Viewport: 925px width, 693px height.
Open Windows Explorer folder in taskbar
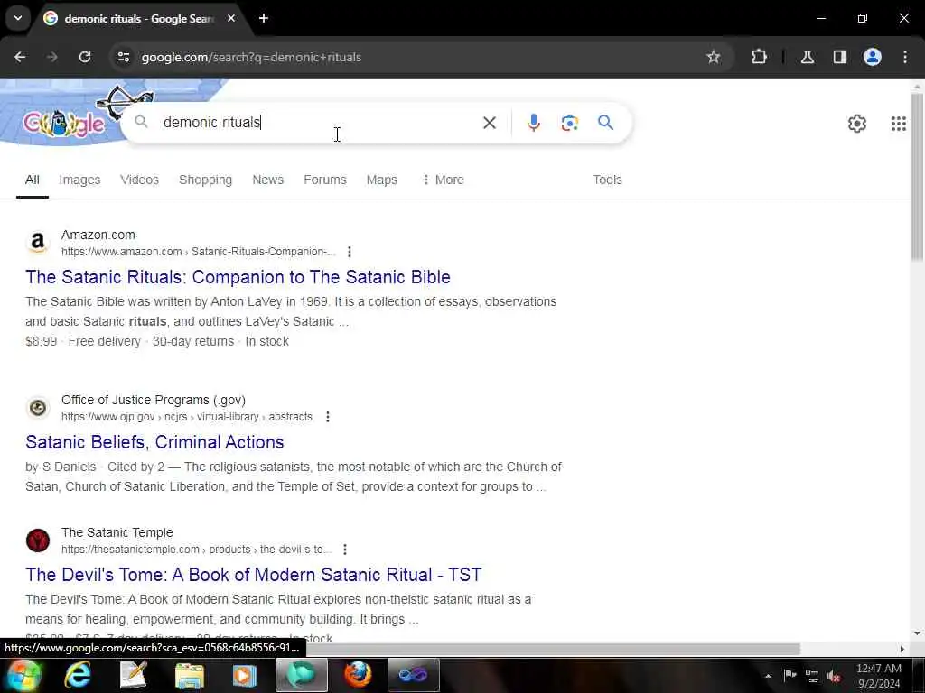click(190, 675)
